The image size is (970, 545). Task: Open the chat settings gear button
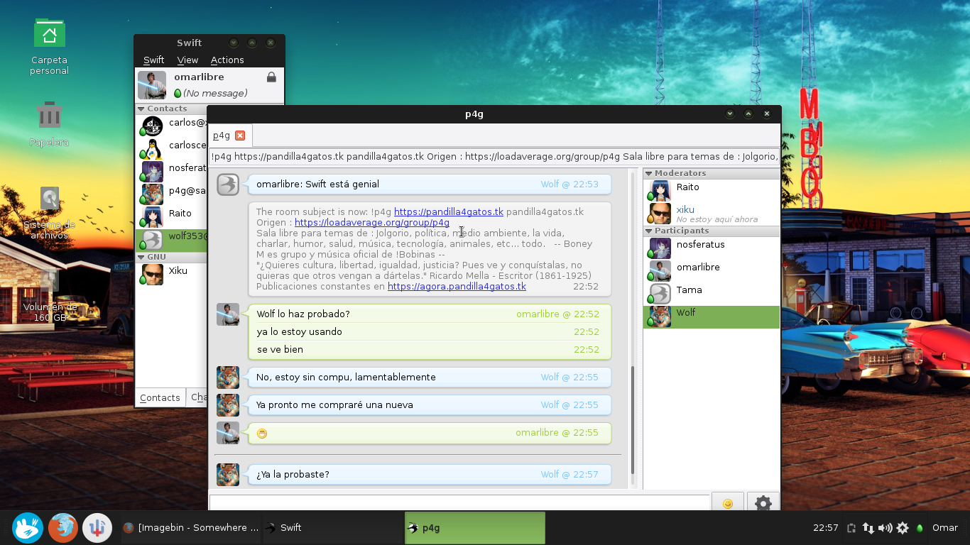[x=763, y=502]
